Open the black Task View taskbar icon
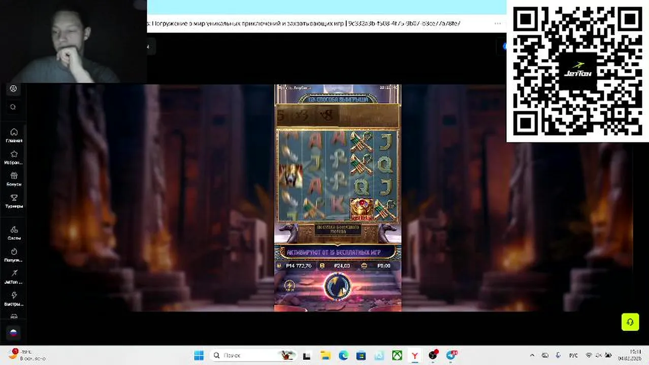Viewport: 649px width, 365px height. tap(307, 355)
